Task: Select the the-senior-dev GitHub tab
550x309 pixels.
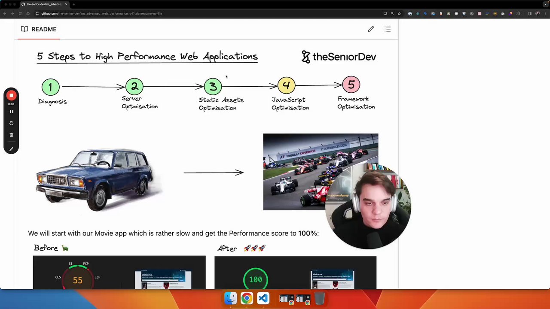Action: 44,4
